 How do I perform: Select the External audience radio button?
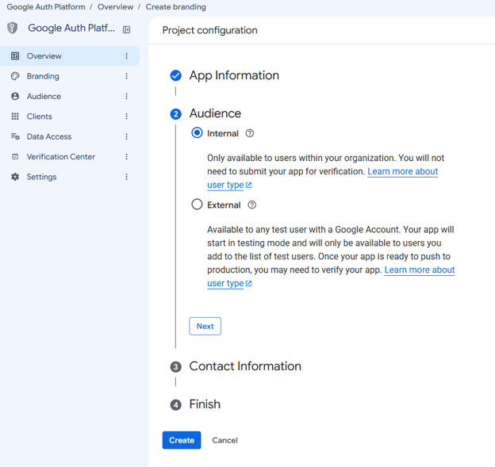(x=197, y=205)
